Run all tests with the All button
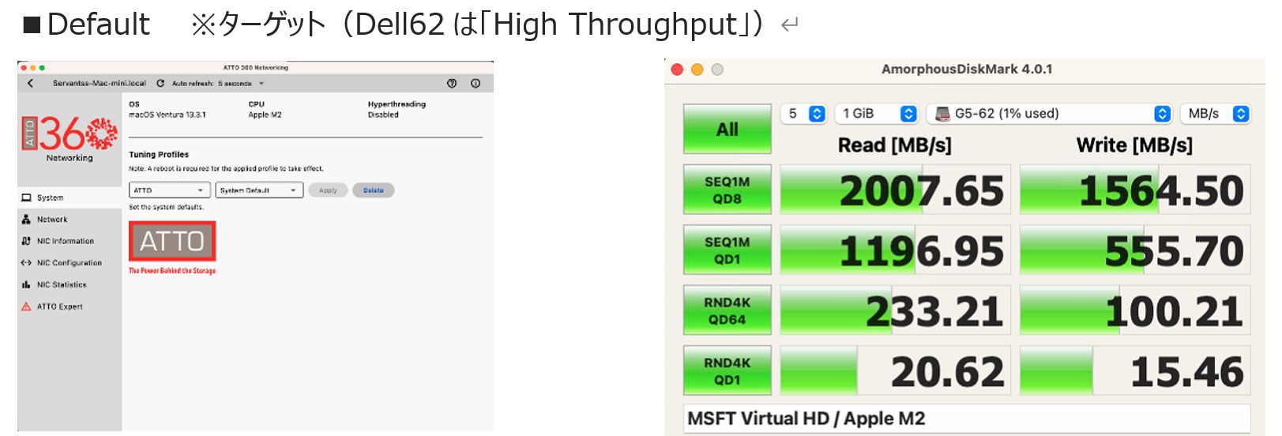This screenshot has width=1282, height=436. [x=727, y=129]
